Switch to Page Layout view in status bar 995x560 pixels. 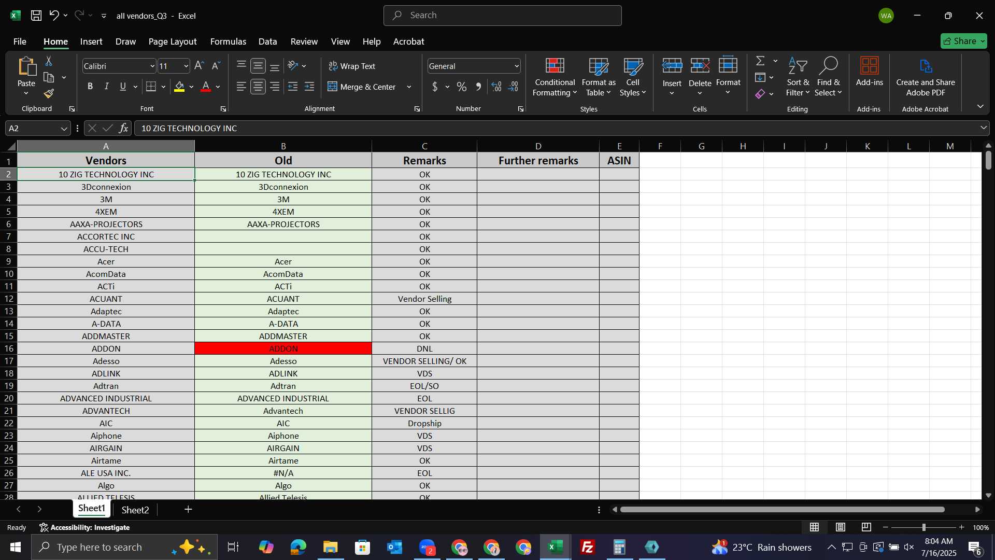click(841, 527)
